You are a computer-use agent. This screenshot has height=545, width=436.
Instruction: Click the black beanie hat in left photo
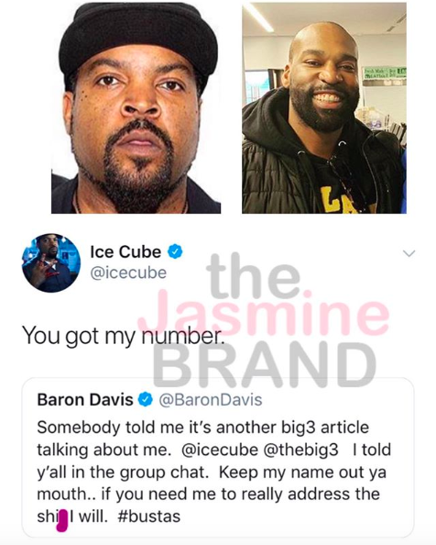coord(138,37)
